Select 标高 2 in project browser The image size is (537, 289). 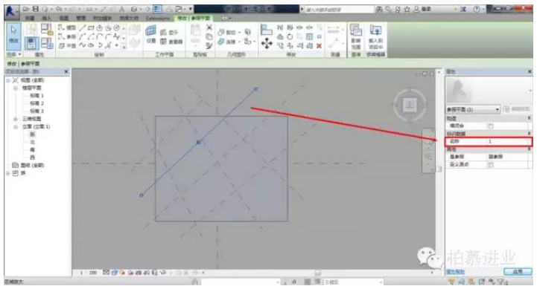[x=36, y=103]
